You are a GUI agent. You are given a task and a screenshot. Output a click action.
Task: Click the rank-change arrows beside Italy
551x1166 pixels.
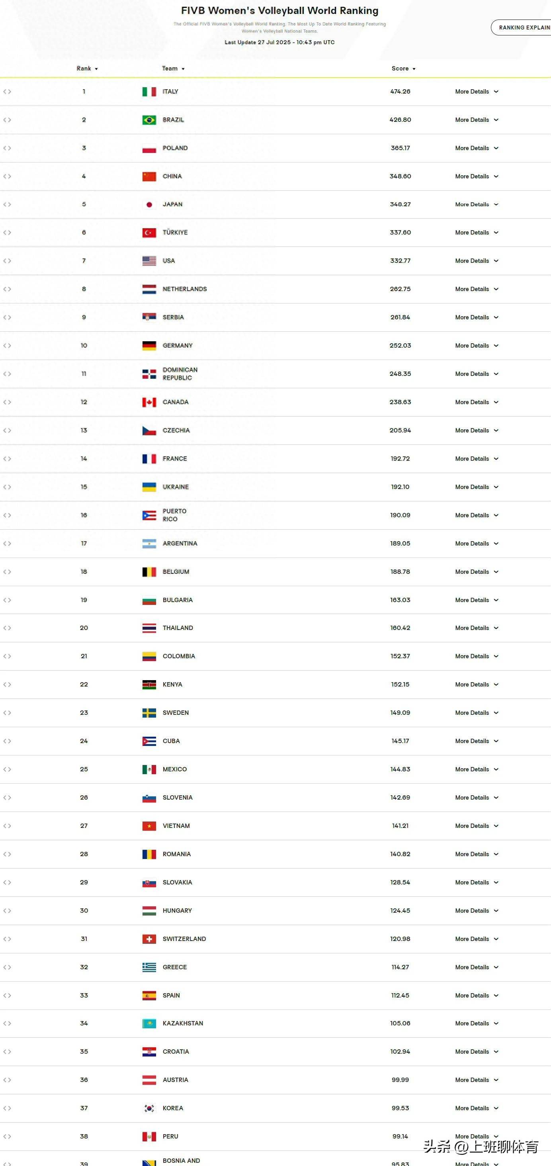pos(7,92)
